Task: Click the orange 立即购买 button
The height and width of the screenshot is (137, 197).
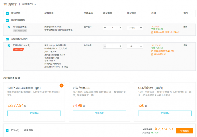Action: tap(185, 131)
